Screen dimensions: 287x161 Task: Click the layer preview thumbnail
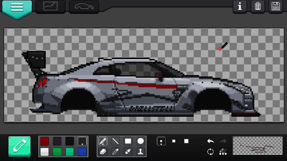tap(258, 145)
